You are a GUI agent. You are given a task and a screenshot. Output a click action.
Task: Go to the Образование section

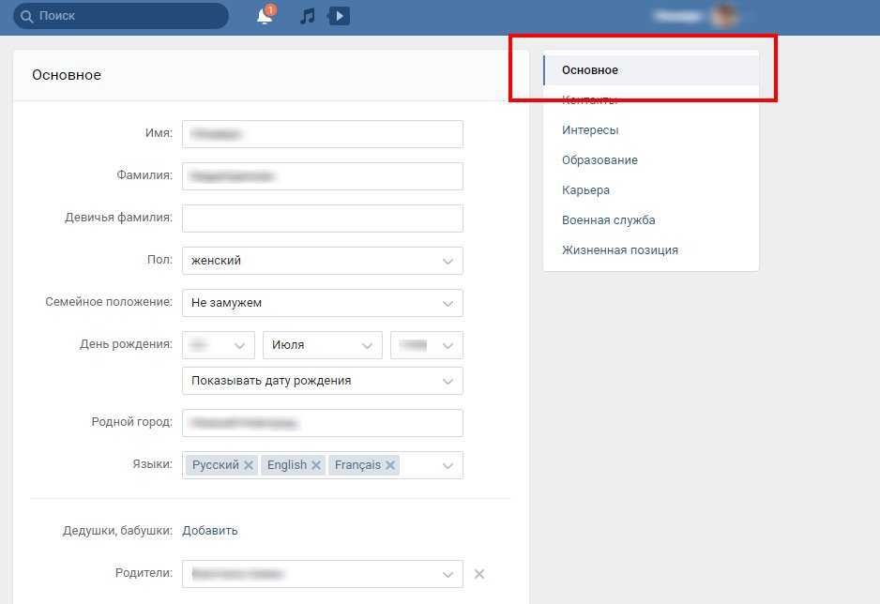(599, 160)
